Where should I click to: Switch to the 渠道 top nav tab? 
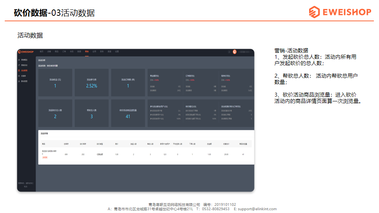tap(109, 52)
